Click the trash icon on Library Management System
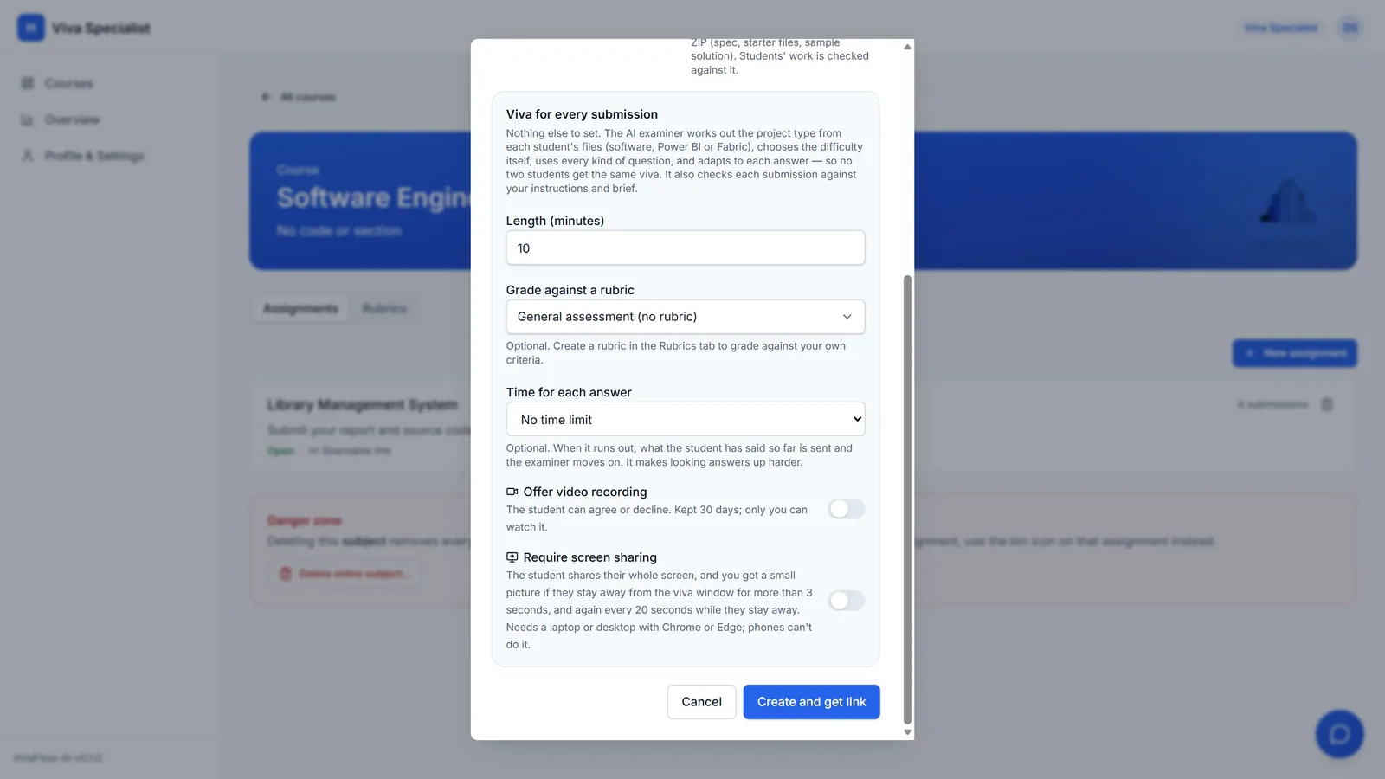Image resolution: width=1385 pixels, height=779 pixels. (1327, 404)
